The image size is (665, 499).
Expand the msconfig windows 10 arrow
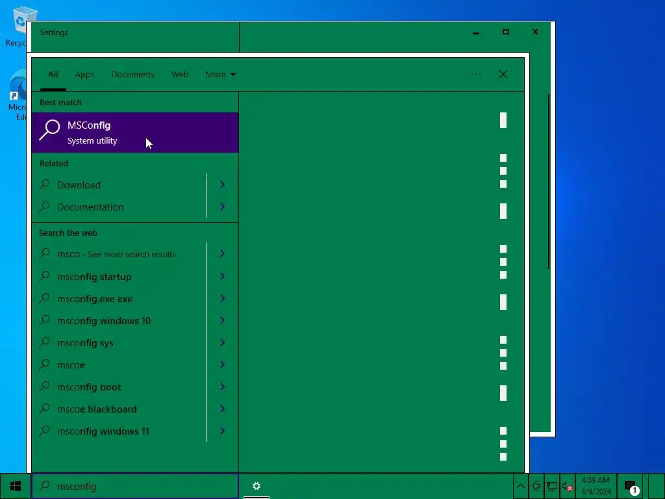pos(222,320)
